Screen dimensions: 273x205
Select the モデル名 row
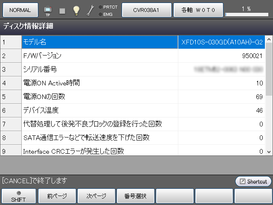[99, 42]
